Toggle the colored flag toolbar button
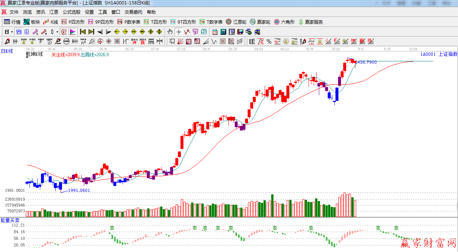The height and width of the screenshot is (252, 458). pyautogui.click(x=73, y=32)
